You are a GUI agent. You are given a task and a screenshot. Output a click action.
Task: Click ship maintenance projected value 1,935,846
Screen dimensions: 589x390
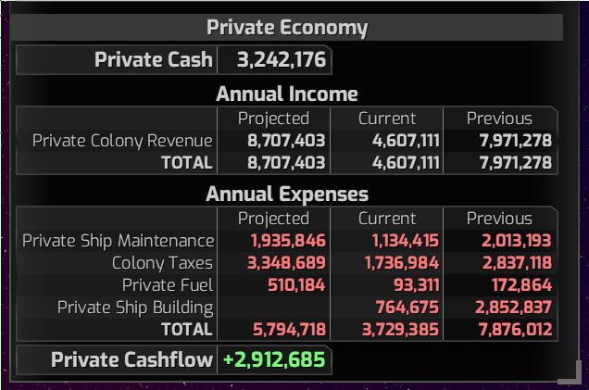[x=288, y=241]
